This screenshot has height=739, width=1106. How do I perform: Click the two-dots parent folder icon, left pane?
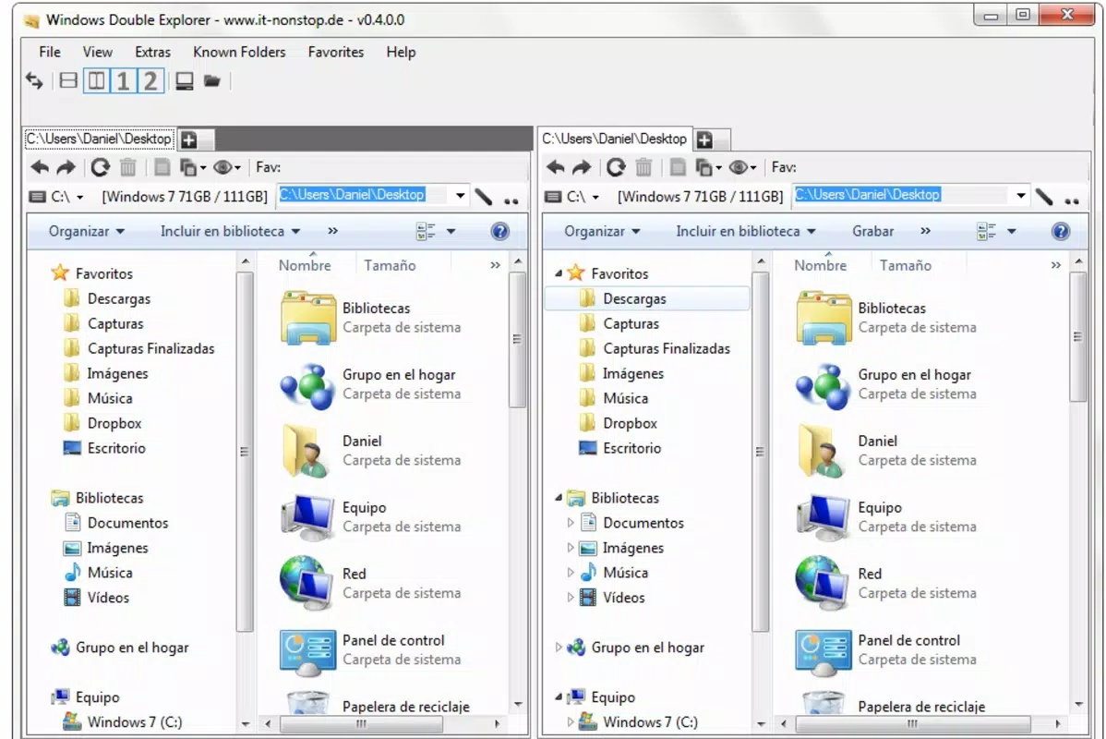511,201
